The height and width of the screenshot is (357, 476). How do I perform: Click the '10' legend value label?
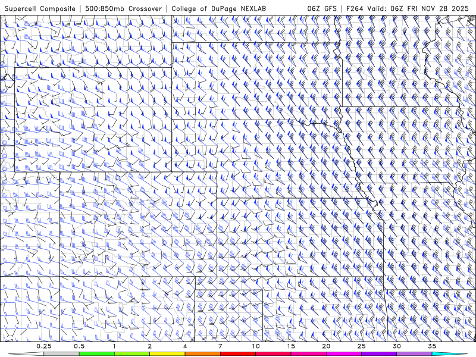point(256,346)
